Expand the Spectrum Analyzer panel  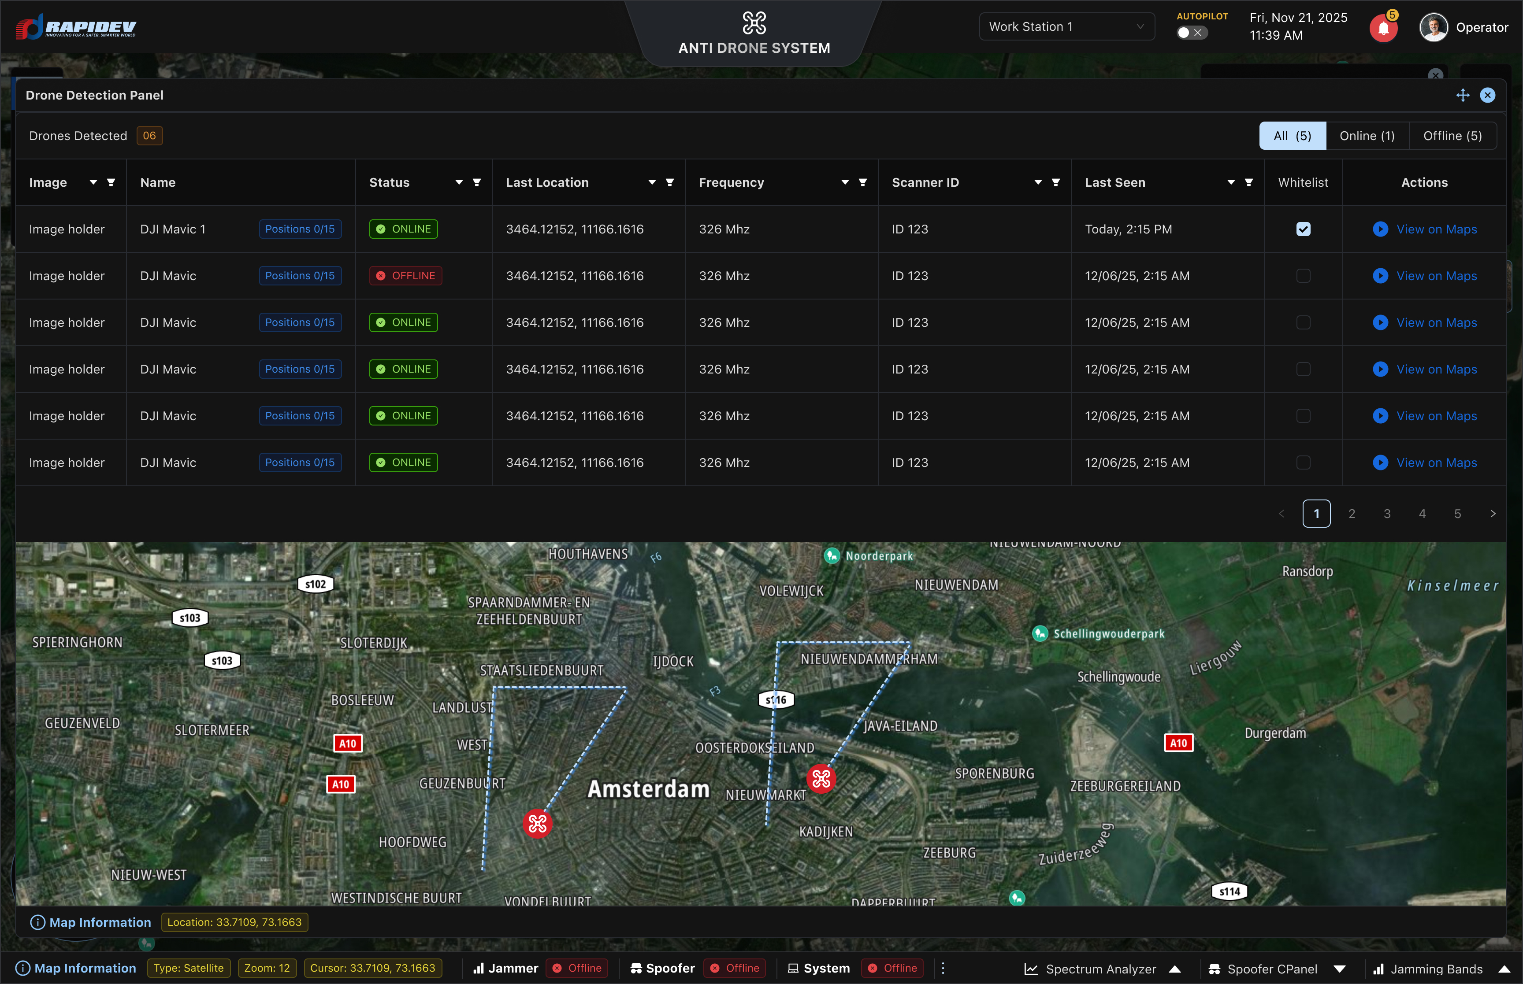click(1175, 969)
